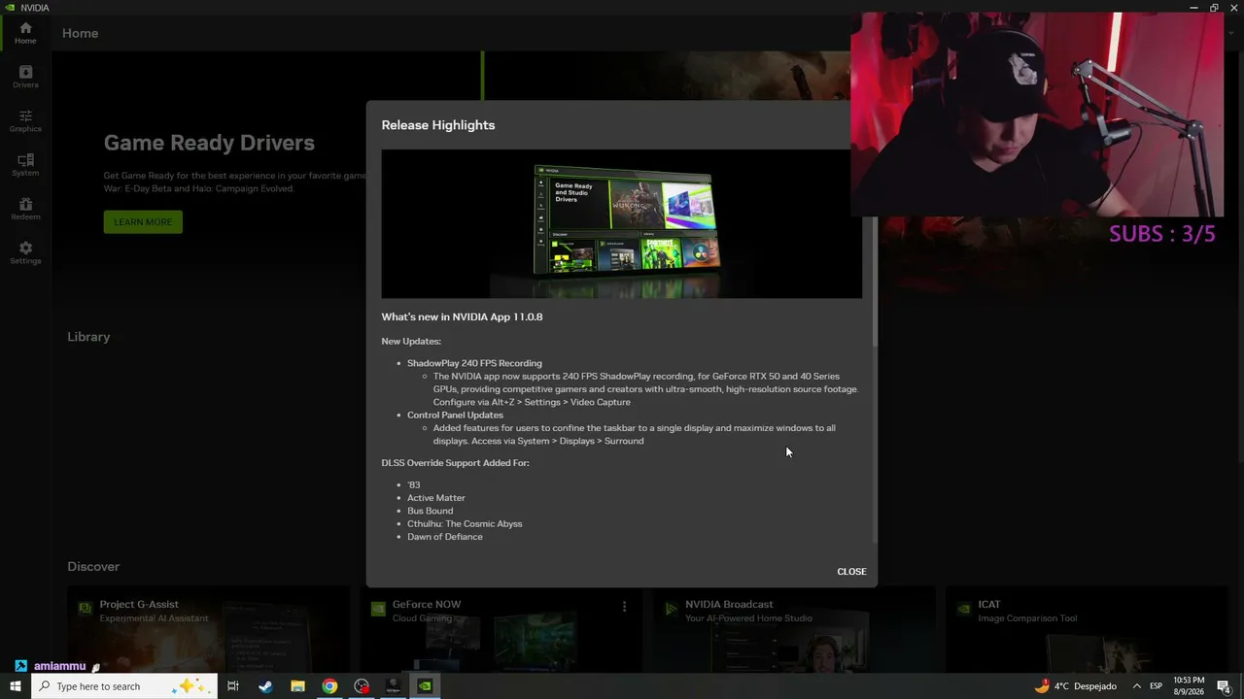Open Task View from the taskbar

pyautogui.click(x=233, y=686)
